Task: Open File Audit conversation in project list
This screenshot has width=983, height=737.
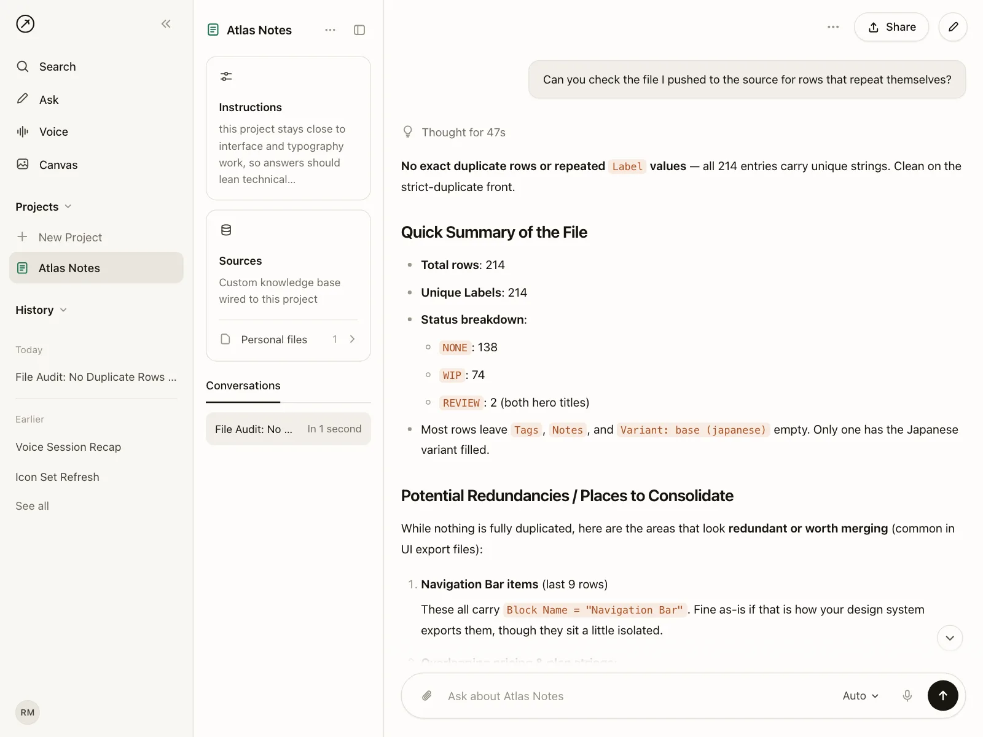Action: point(288,429)
